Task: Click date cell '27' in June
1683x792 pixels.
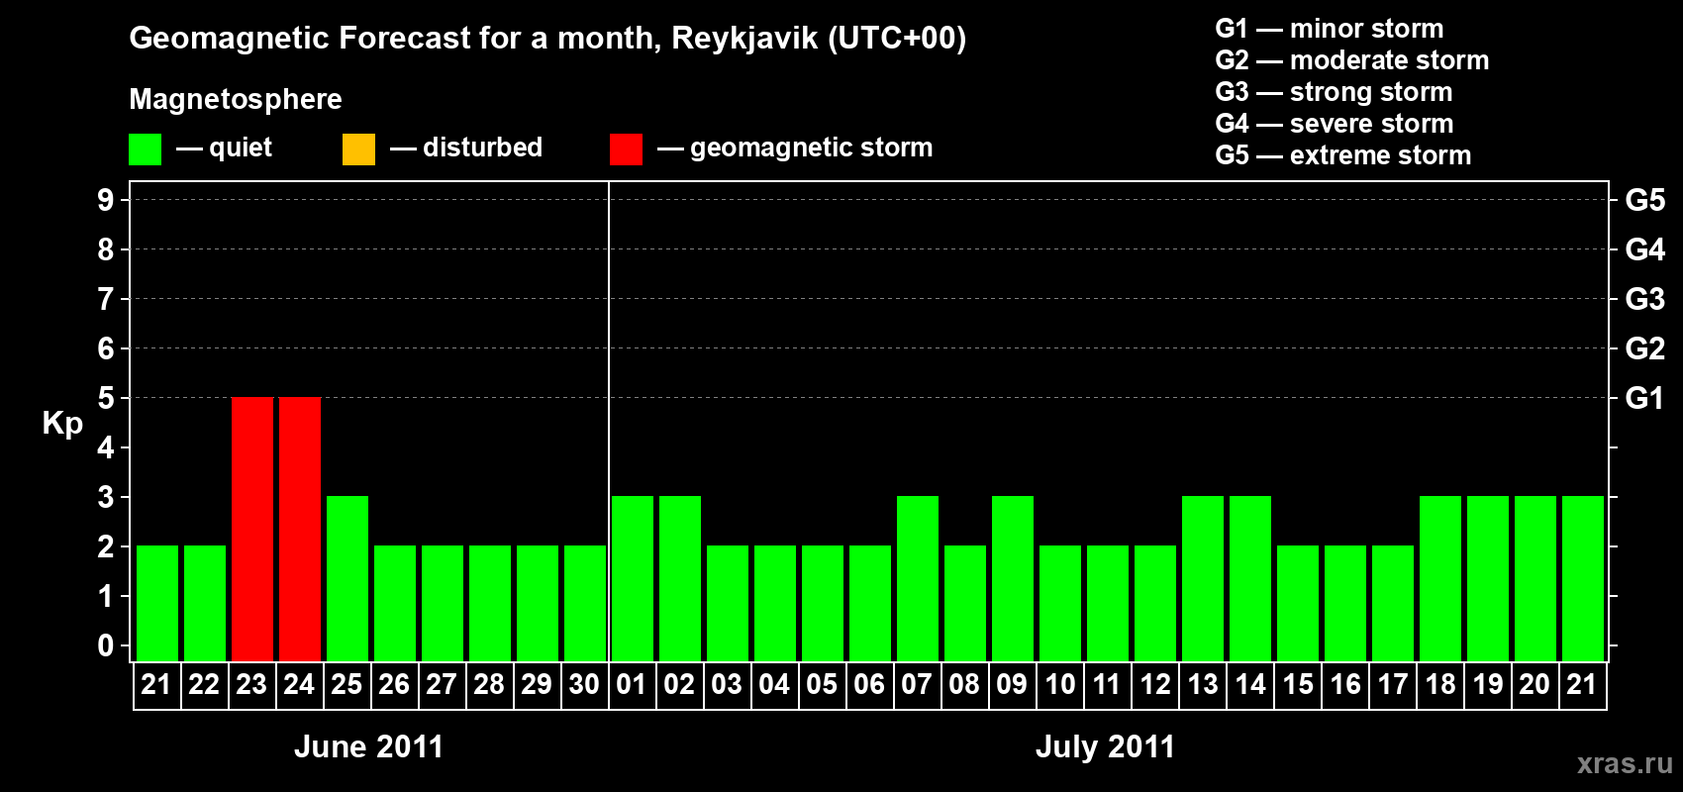Action: [x=442, y=685]
